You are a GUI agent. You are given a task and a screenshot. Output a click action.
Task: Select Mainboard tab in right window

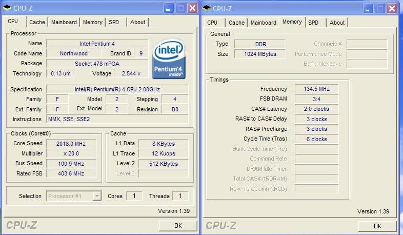pos(264,23)
